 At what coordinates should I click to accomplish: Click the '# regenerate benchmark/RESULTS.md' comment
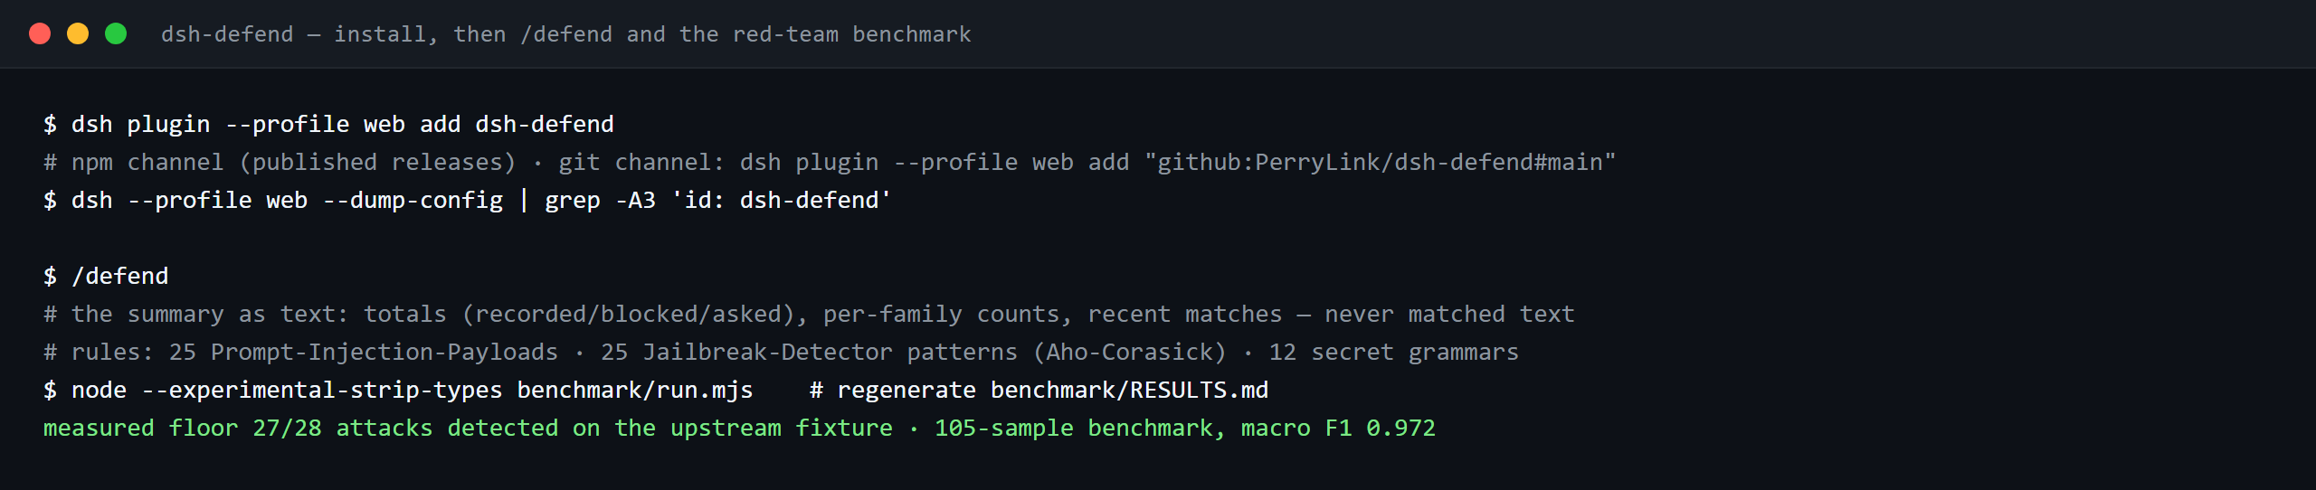1039,390
